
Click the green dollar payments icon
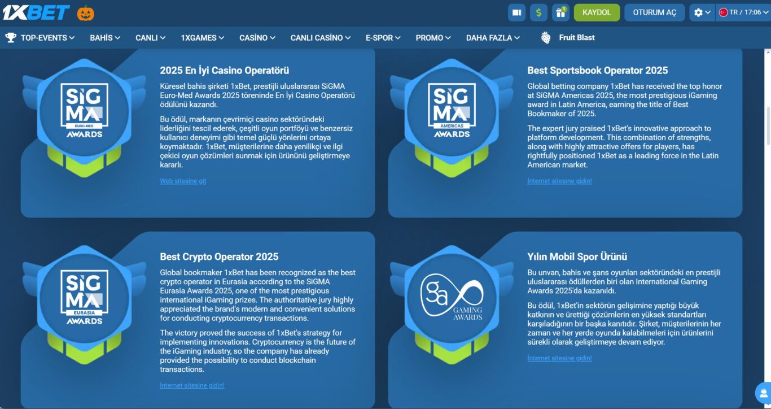[538, 12]
